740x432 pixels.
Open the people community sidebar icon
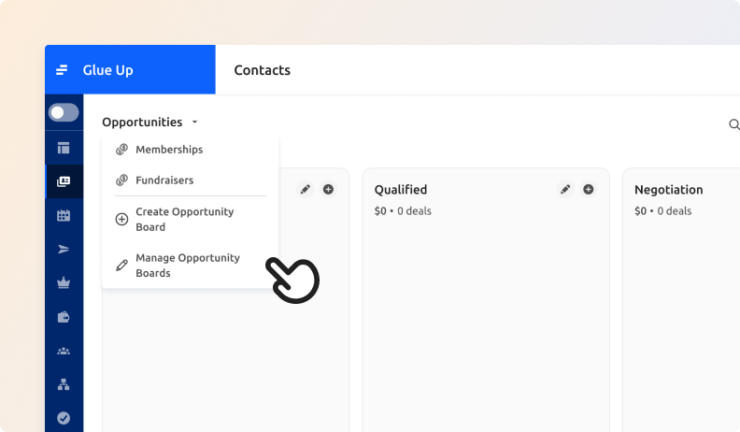pyautogui.click(x=64, y=351)
